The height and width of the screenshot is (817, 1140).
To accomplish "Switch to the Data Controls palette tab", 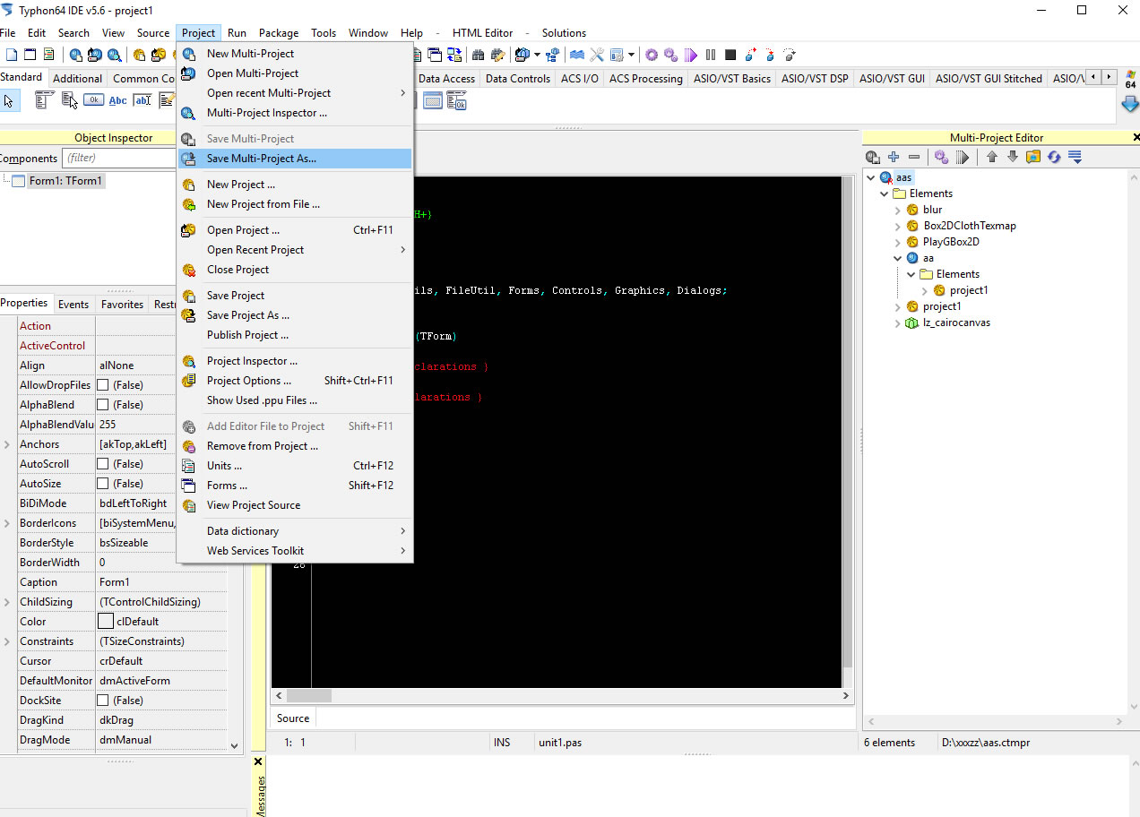I will pos(518,79).
